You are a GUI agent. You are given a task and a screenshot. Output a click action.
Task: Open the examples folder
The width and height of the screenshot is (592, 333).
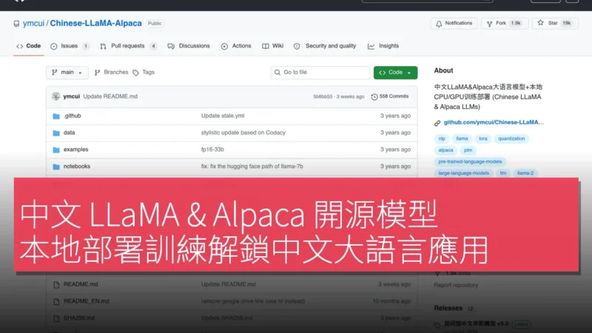click(76, 149)
